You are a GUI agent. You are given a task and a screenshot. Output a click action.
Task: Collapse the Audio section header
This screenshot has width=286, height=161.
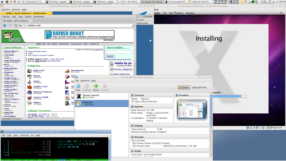pos(170,151)
